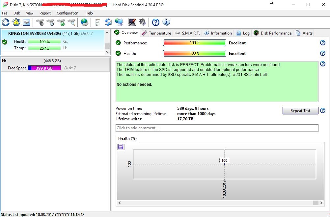Minimize the Hard Disk Sentinel window
Screen dimensions: 330x217
click(x=293, y=5)
